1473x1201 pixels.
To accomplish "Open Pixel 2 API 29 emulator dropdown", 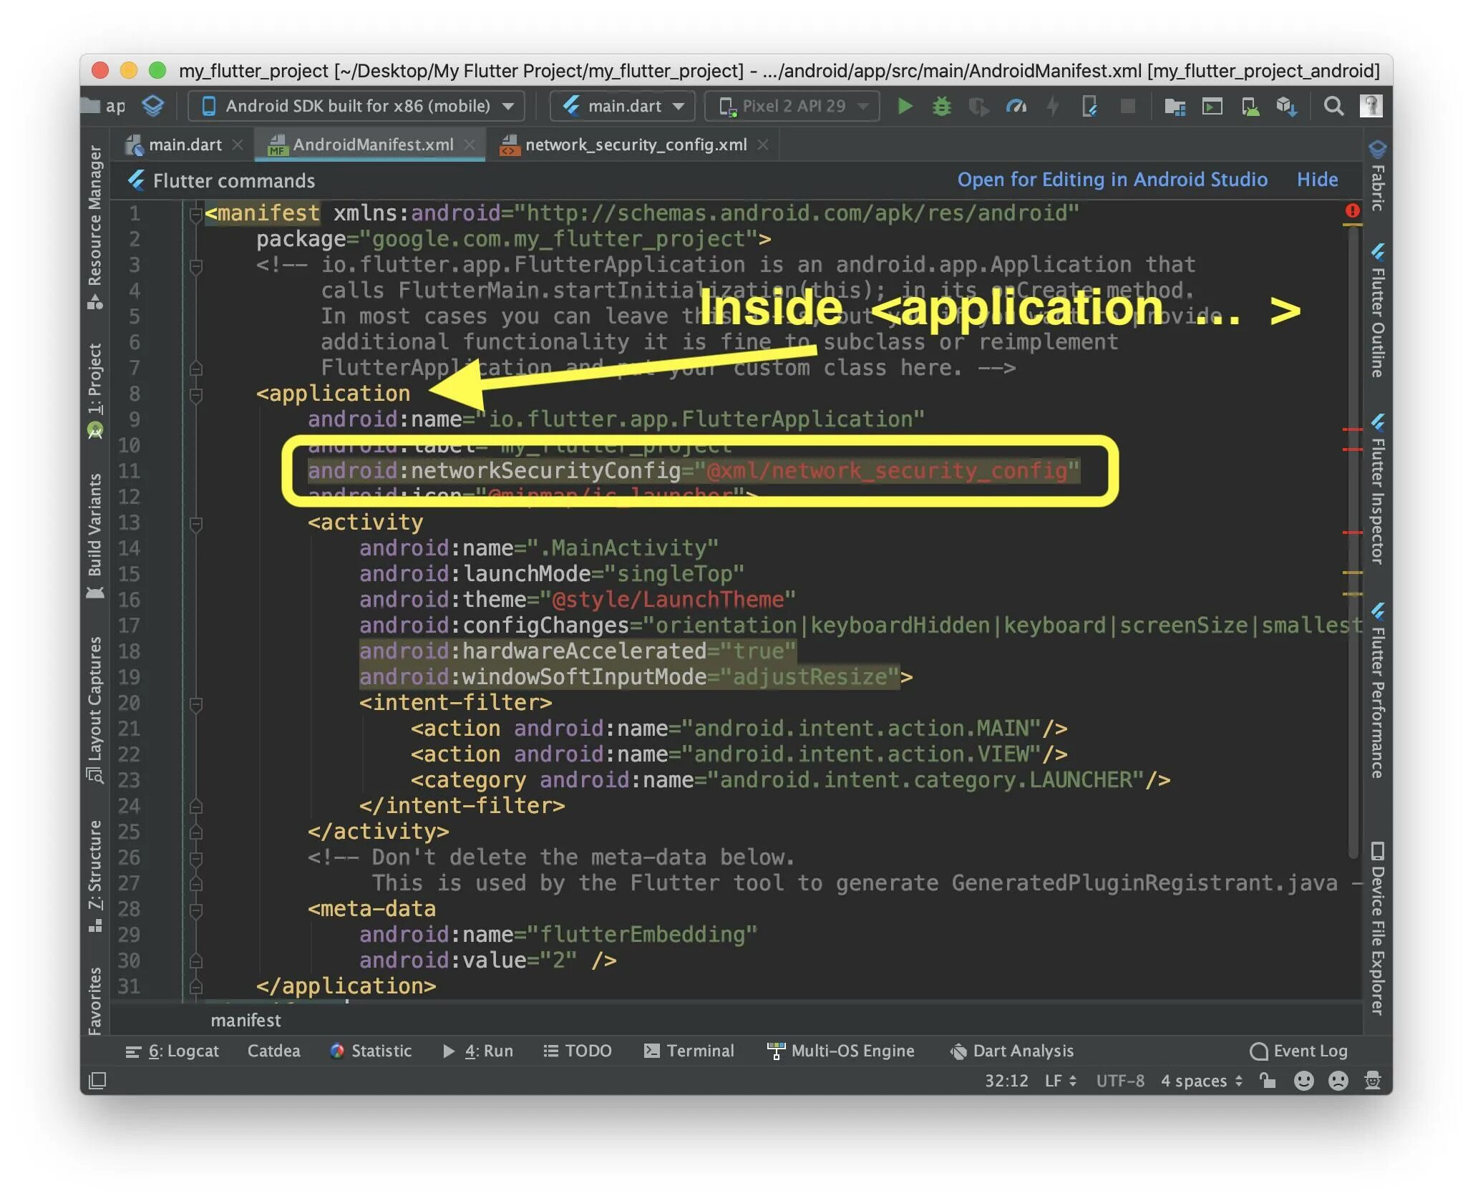I will (792, 107).
